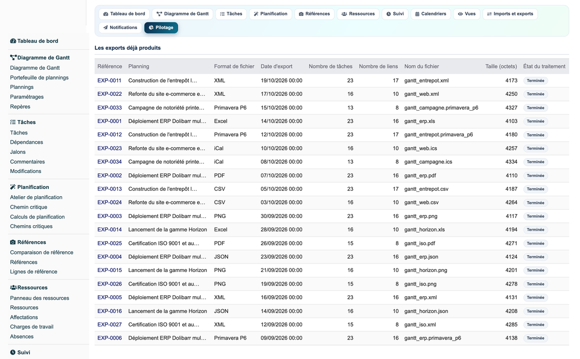
Task: Click the Vues eye icon in tab bar
Action: pyautogui.click(x=460, y=14)
